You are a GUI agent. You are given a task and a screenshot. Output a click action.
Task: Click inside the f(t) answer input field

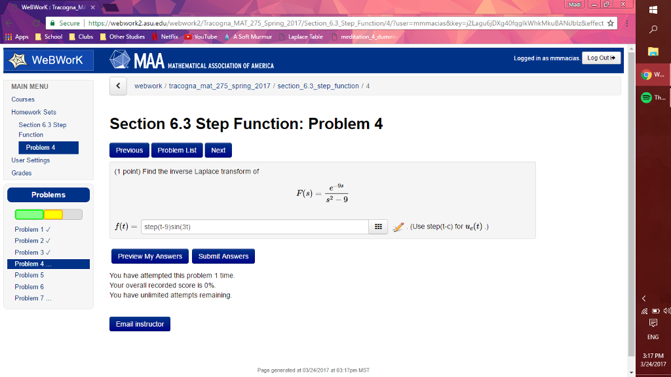coord(256,226)
